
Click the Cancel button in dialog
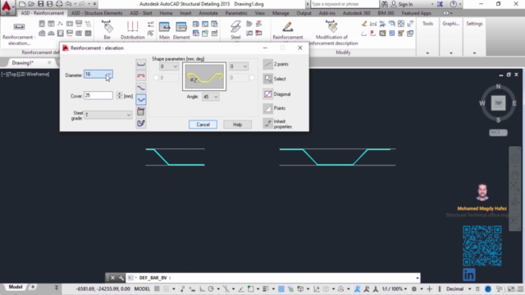(203, 125)
